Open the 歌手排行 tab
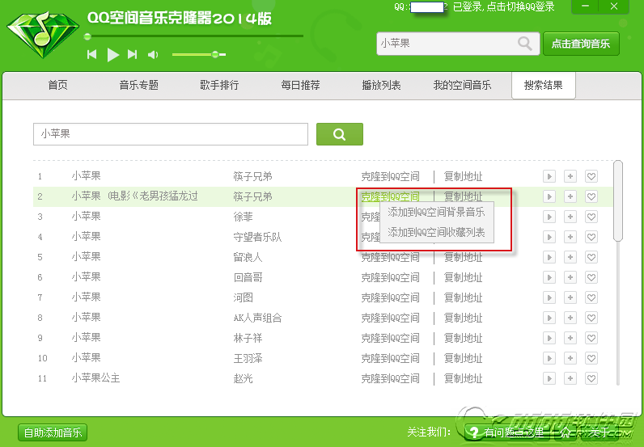 click(219, 86)
